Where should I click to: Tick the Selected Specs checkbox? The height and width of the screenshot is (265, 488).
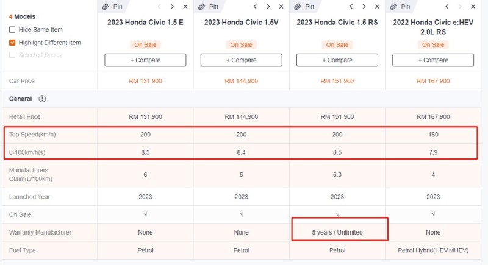coord(12,55)
